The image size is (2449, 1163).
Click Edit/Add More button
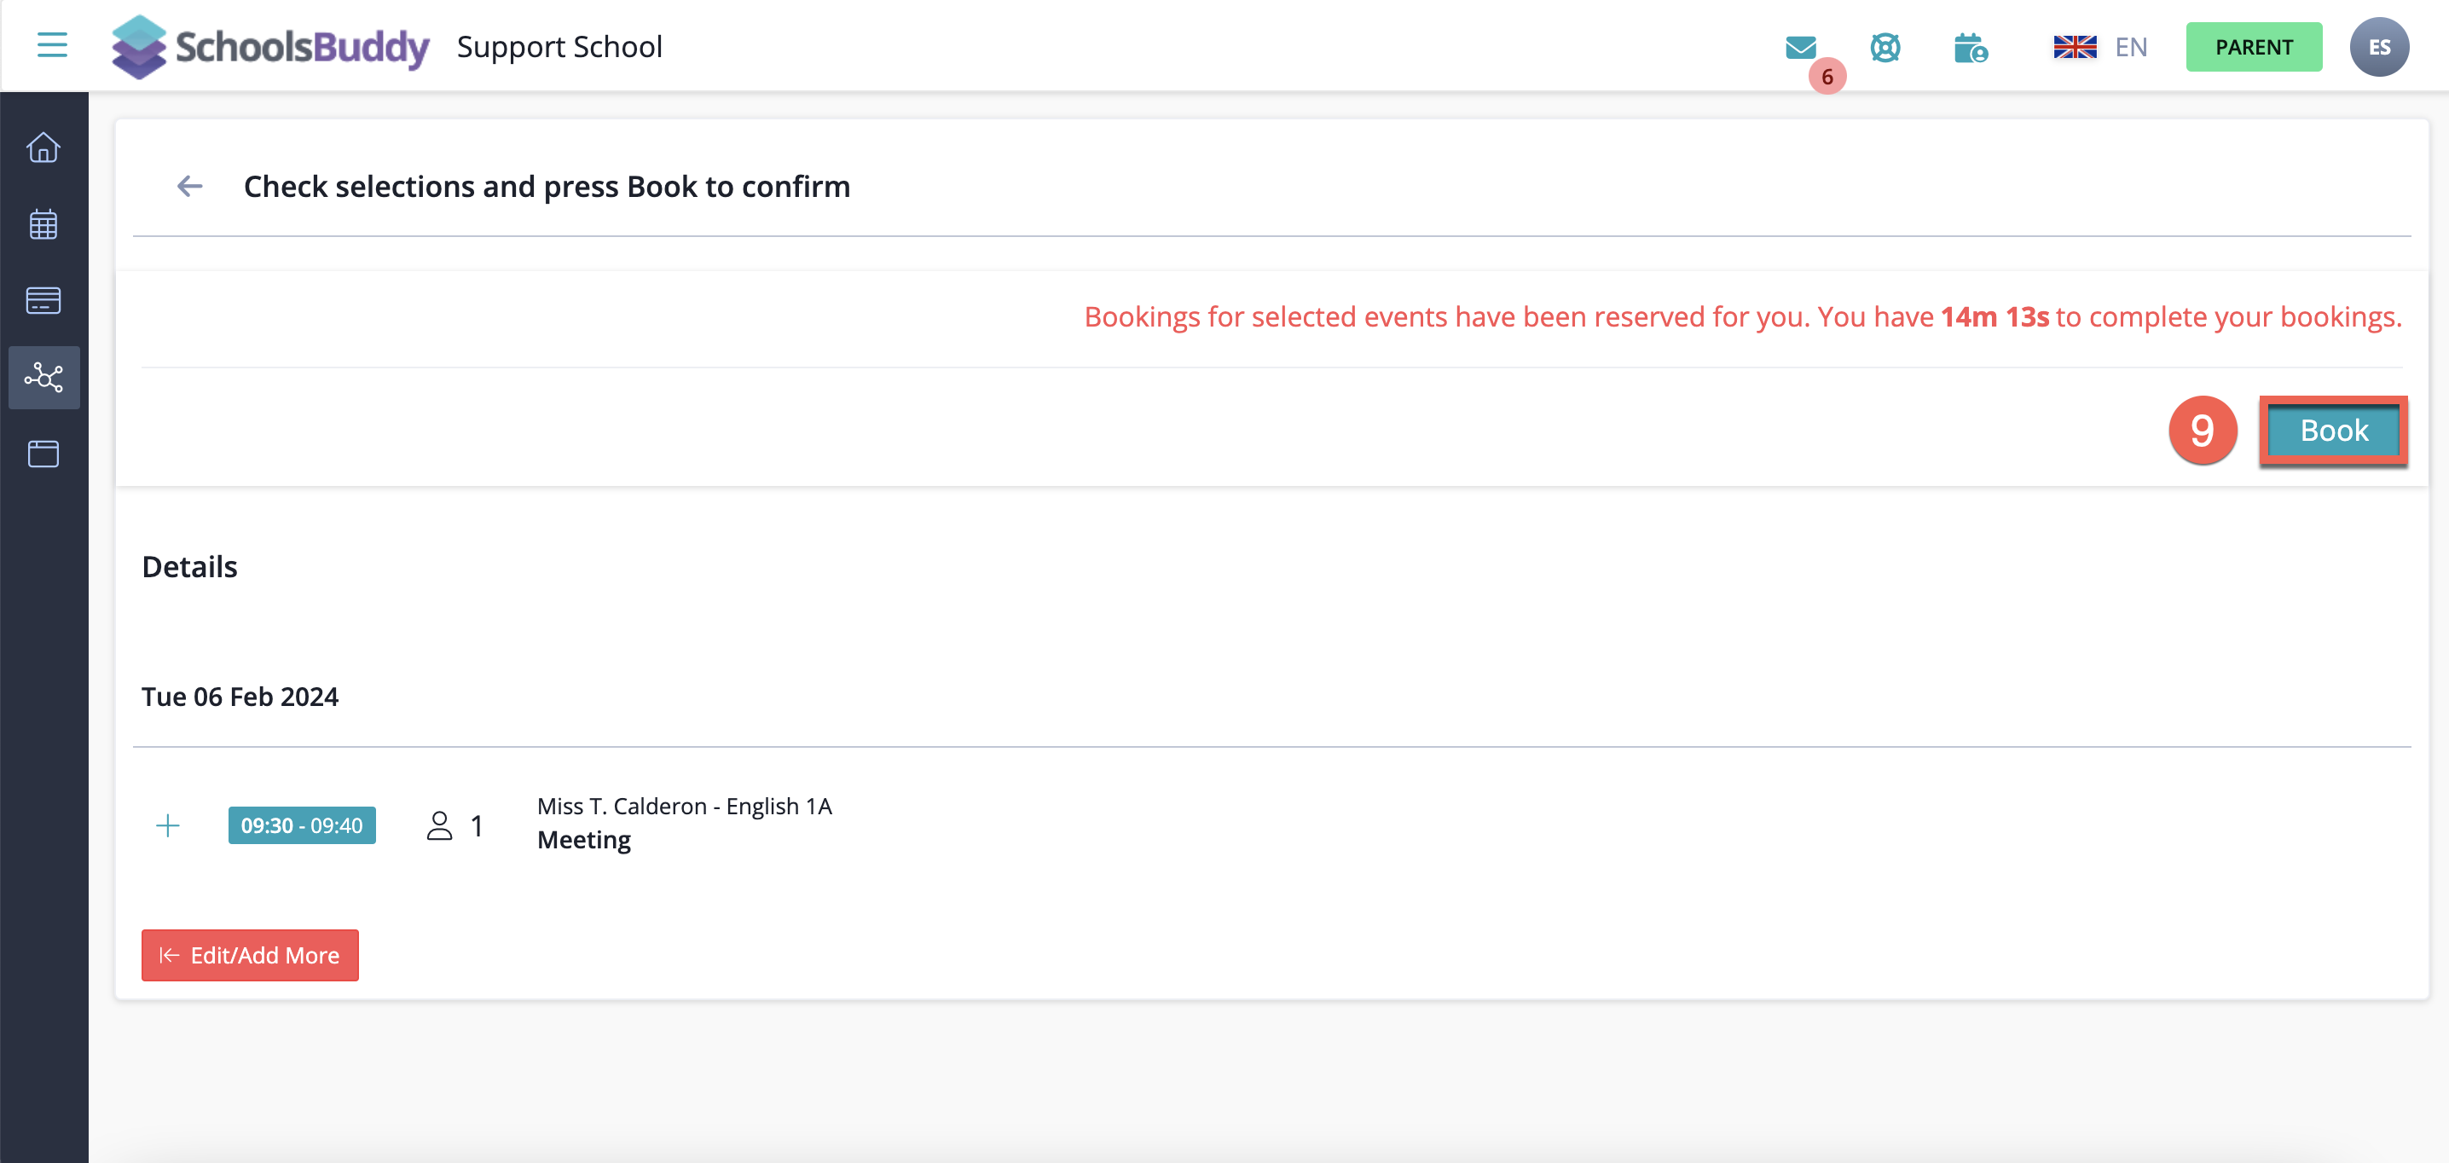[250, 955]
